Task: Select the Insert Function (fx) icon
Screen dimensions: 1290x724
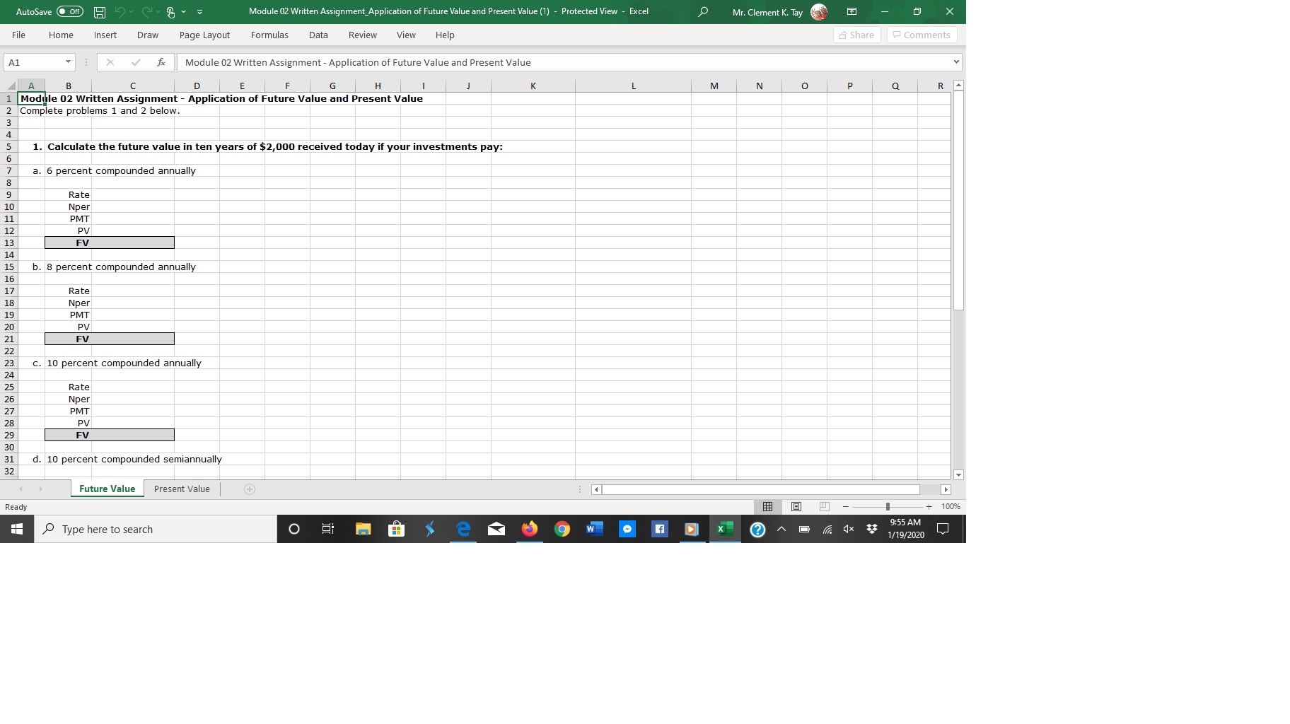Action: click(161, 62)
